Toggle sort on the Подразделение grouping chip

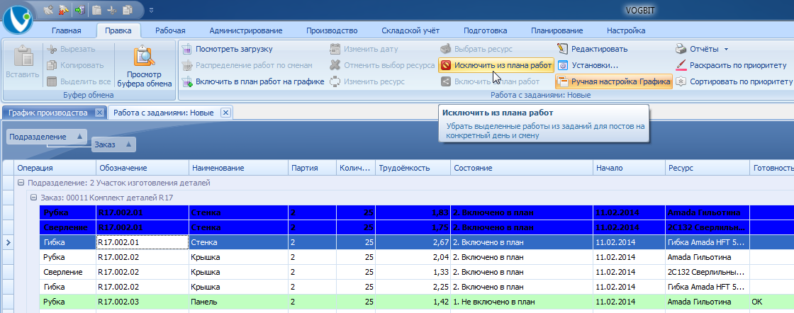47,137
